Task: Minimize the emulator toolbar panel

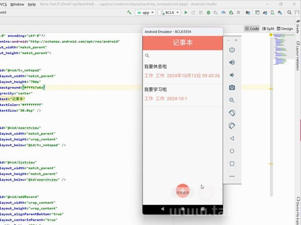Action: click(228, 40)
